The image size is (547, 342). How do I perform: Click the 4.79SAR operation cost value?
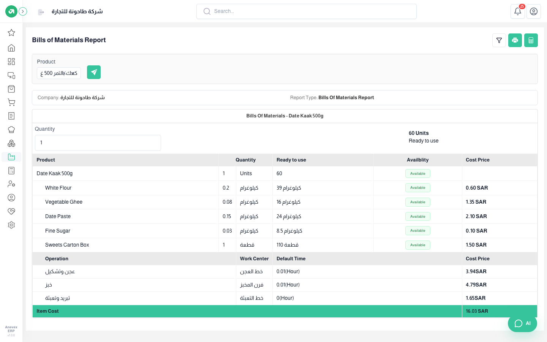(476, 285)
